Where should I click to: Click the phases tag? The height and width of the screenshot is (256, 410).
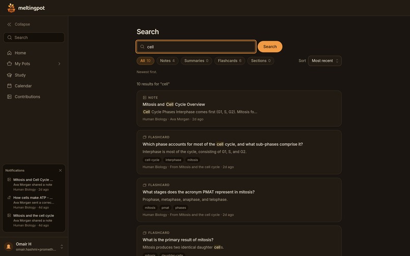coord(181,208)
